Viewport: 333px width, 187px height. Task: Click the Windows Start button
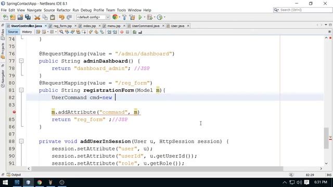[x=5, y=182]
